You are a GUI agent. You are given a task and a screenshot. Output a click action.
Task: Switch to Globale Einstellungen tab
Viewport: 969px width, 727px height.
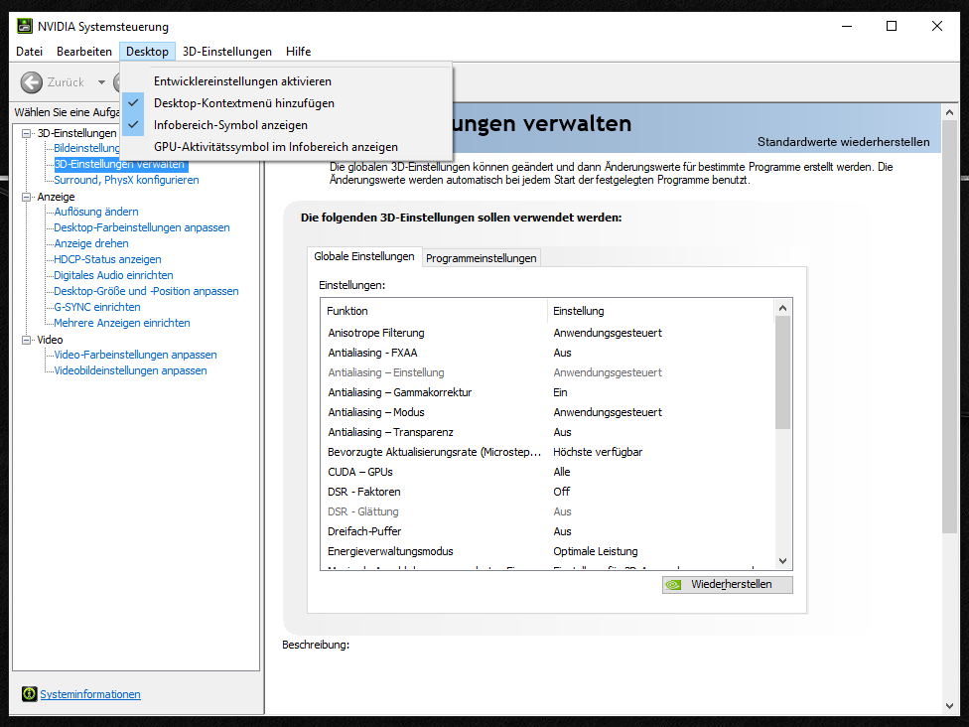pos(364,256)
